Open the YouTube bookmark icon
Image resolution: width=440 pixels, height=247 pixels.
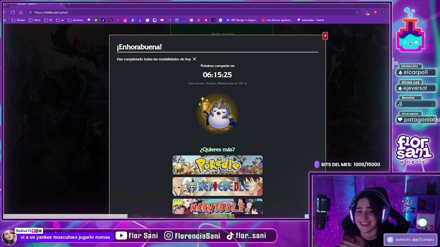(118, 20)
